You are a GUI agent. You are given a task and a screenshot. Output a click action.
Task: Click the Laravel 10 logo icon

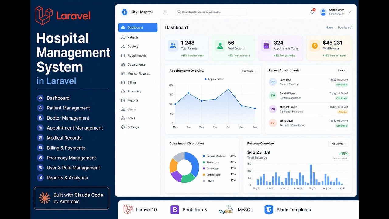coord(128,210)
